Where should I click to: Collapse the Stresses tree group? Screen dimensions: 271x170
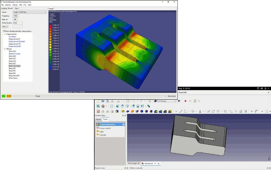pyautogui.click(x=5, y=49)
